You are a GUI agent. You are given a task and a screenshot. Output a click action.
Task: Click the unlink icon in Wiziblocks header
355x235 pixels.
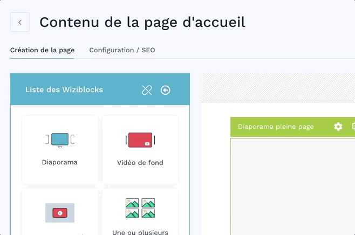click(147, 90)
